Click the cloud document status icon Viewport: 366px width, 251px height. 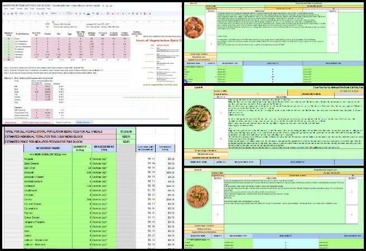pyautogui.click(x=112, y=6)
